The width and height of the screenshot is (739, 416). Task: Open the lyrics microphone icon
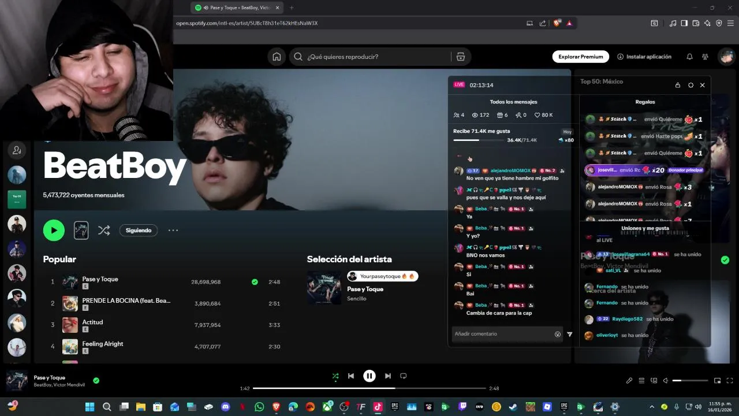[629, 381]
